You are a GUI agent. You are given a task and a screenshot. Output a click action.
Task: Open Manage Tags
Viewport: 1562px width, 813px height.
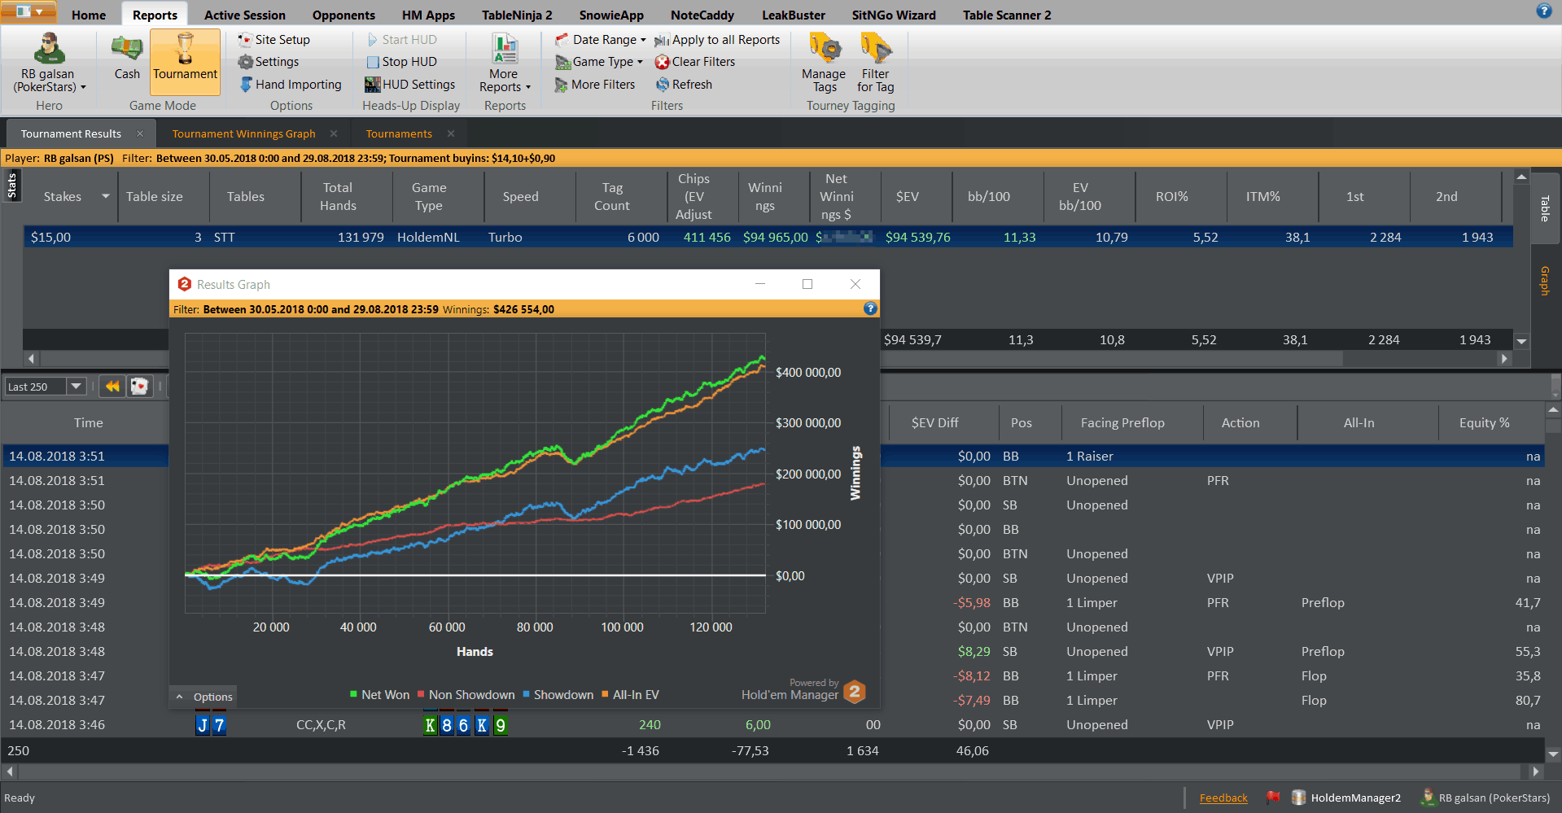(824, 50)
